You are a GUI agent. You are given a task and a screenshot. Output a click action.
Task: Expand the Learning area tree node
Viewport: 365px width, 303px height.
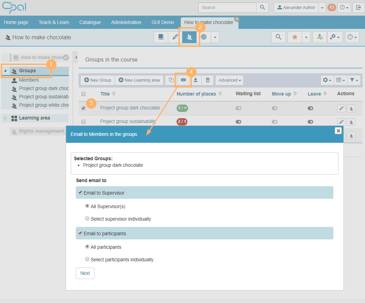[x=5, y=118]
